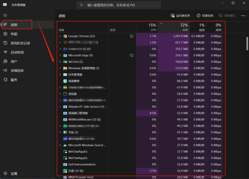
Task: Toggle the hamburger navigation menu
Action: pyautogui.click(x=5, y=15)
